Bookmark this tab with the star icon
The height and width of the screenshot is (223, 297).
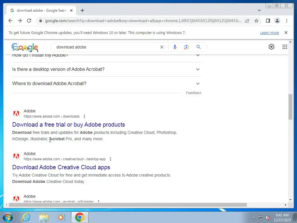tap(256, 21)
